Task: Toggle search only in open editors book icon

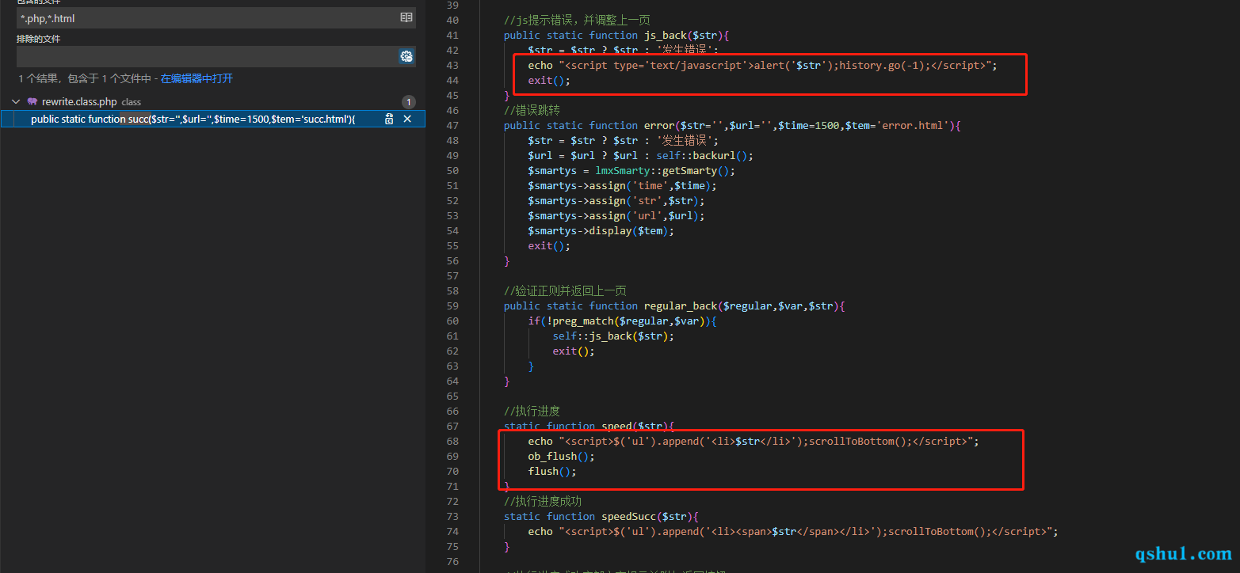Action: click(x=406, y=17)
